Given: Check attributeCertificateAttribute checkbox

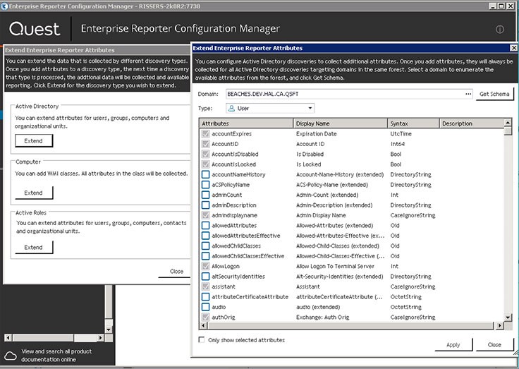Looking at the screenshot, I should 205,297.
